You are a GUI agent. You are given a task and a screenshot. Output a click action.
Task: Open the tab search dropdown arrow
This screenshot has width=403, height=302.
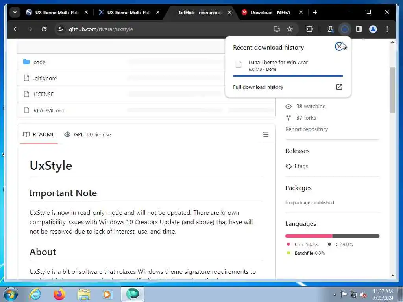[x=15, y=12]
